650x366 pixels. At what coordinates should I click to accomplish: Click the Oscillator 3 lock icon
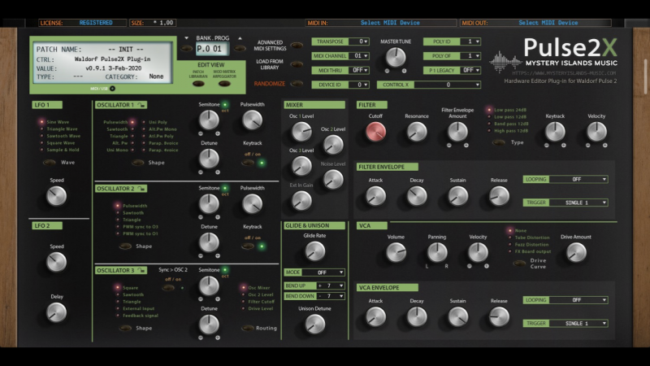(141, 270)
